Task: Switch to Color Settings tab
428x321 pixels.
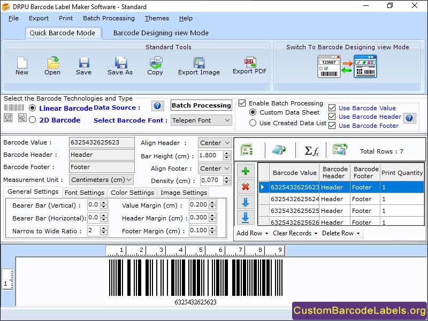Action: click(132, 193)
